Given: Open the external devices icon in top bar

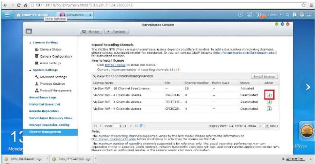Looking at the screenshot, I should pyautogui.click(x=249, y=14).
